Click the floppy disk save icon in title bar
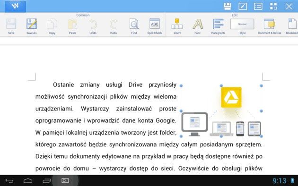 click(228, 6)
